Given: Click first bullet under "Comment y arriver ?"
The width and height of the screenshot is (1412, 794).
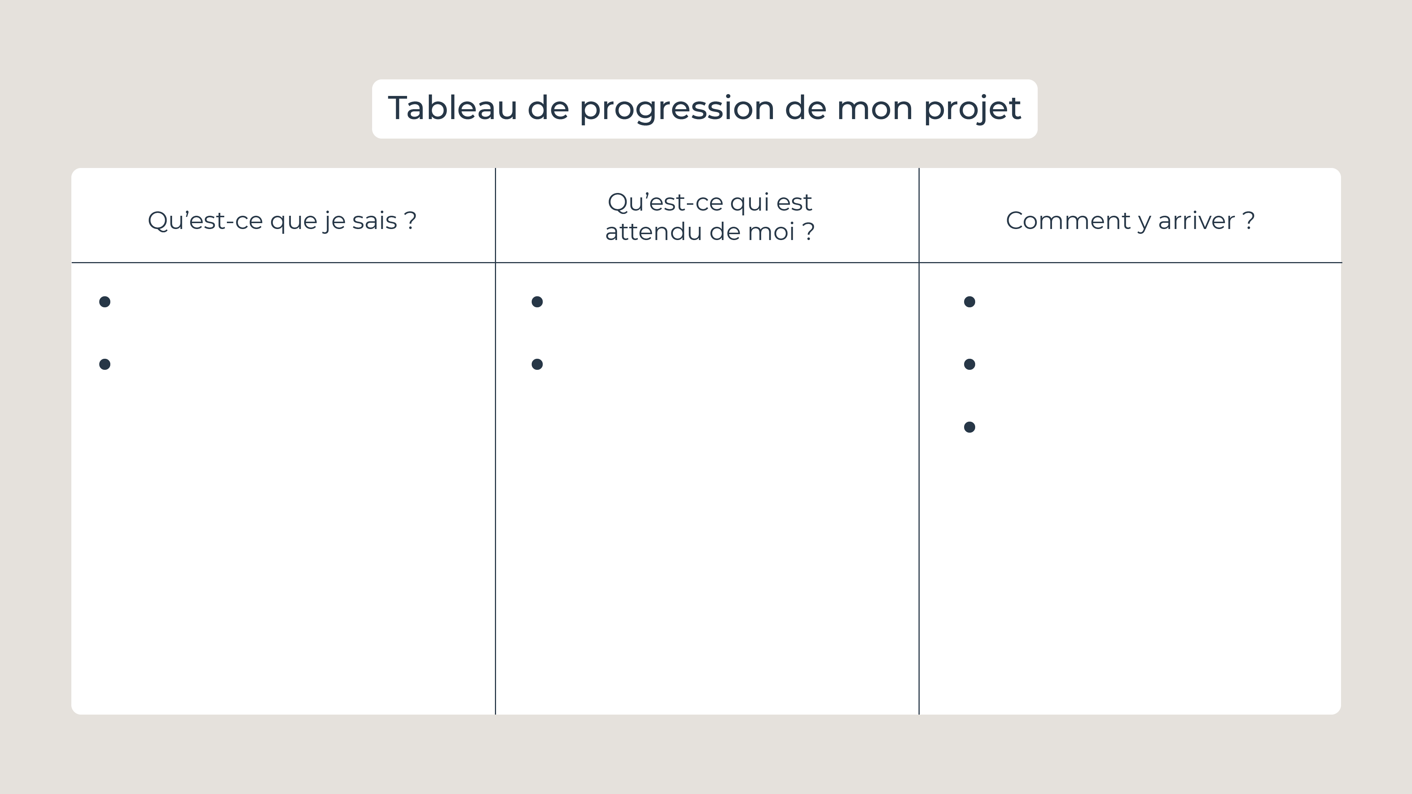Looking at the screenshot, I should (969, 302).
